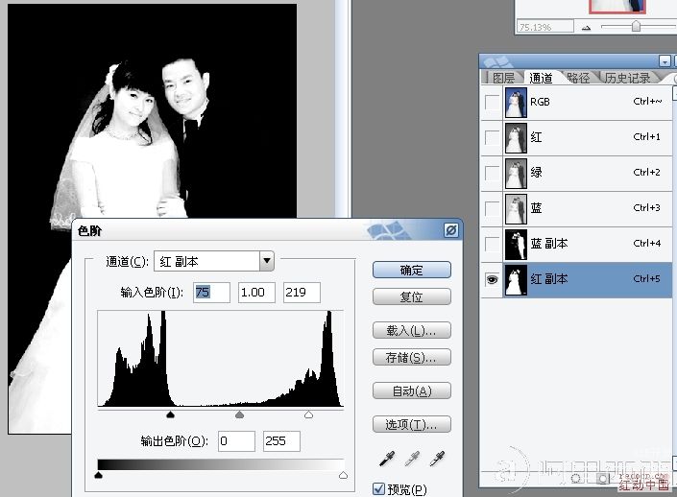Open the 通道 channel dropdown in Levels
The width and height of the screenshot is (677, 497).
[267, 261]
